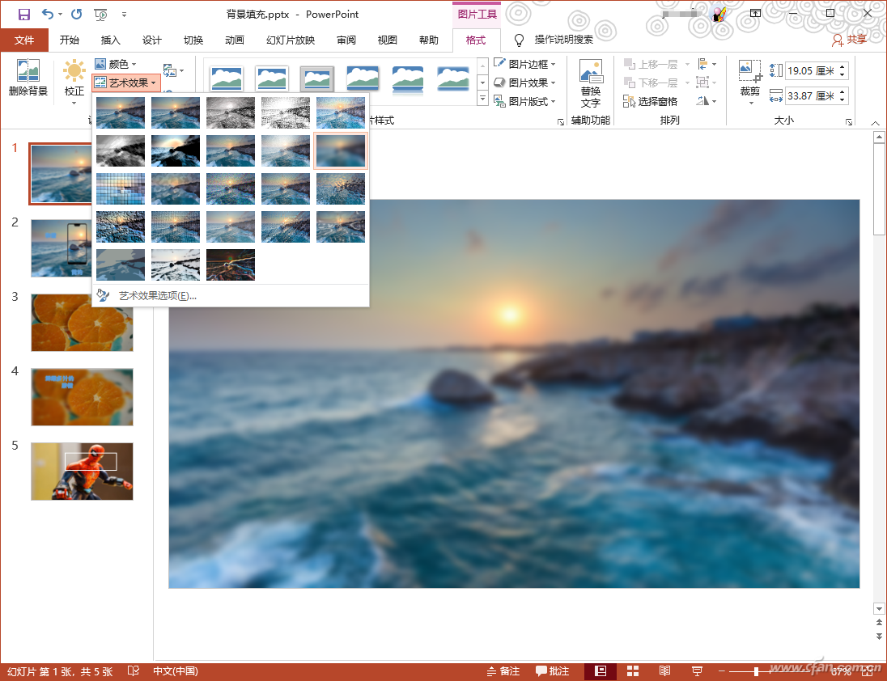This screenshot has width=887, height=681.
Task: Open 图片边框 dropdown
Action: coord(524,64)
